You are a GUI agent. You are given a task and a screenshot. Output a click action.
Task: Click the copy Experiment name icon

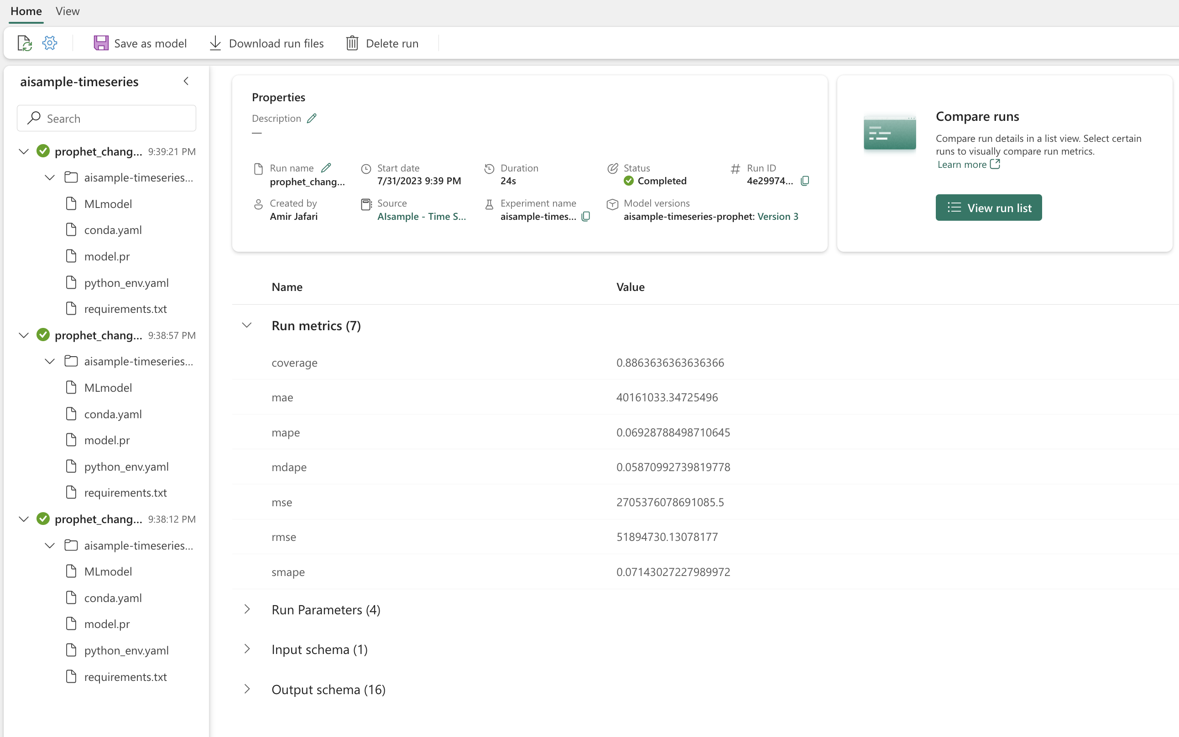[588, 217]
